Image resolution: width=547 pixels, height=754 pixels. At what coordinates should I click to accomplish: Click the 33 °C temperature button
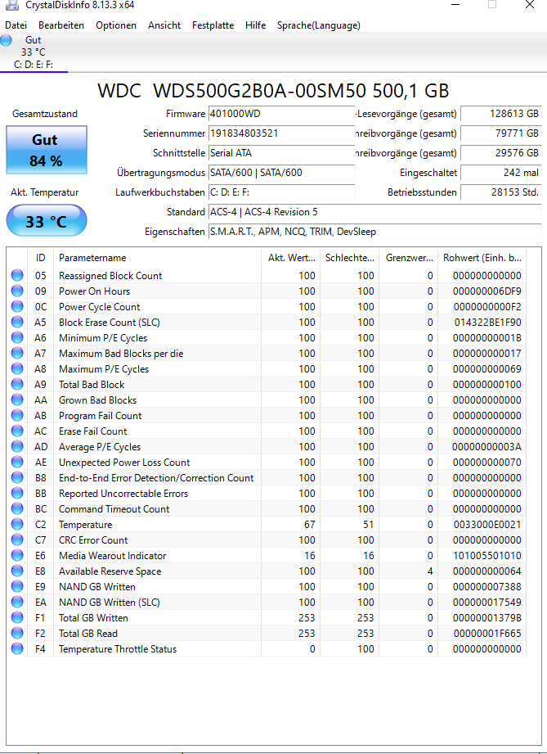point(47,221)
